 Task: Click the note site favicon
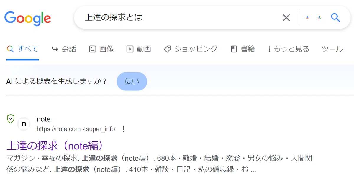point(24,124)
